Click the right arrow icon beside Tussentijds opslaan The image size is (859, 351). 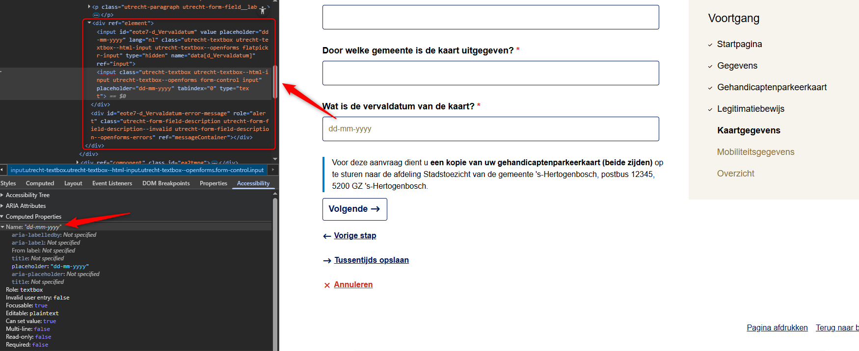pos(327,261)
